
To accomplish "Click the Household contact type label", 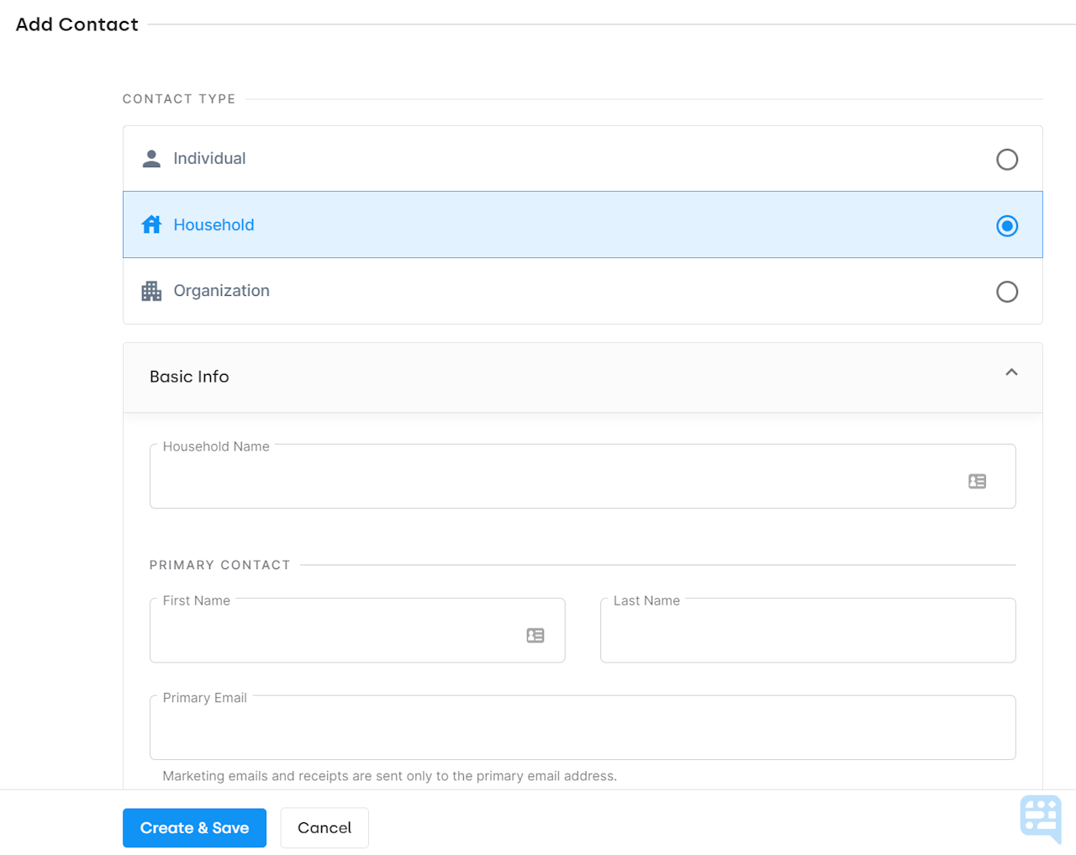I will pyautogui.click(x=214, y=225).
